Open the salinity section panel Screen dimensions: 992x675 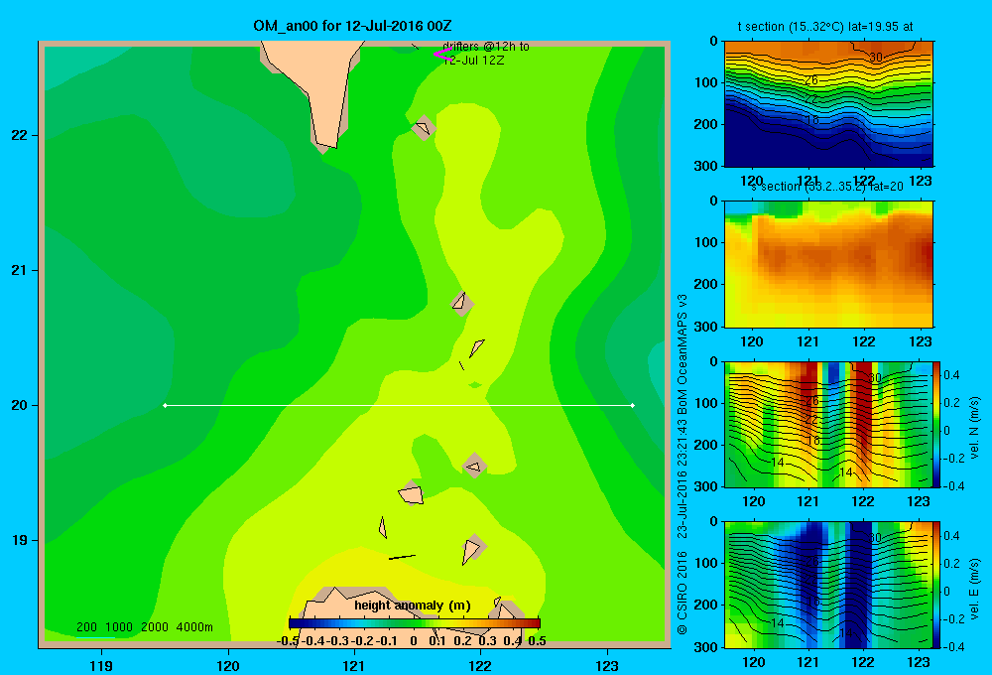pyautogui.click(x=828, y=264)
